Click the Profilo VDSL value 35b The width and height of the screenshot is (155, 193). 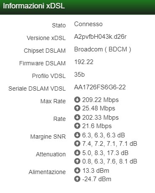click(x=80, y=75)
